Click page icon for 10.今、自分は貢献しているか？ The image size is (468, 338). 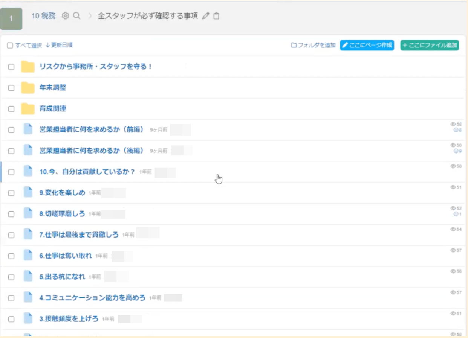(x=28, y=172)
